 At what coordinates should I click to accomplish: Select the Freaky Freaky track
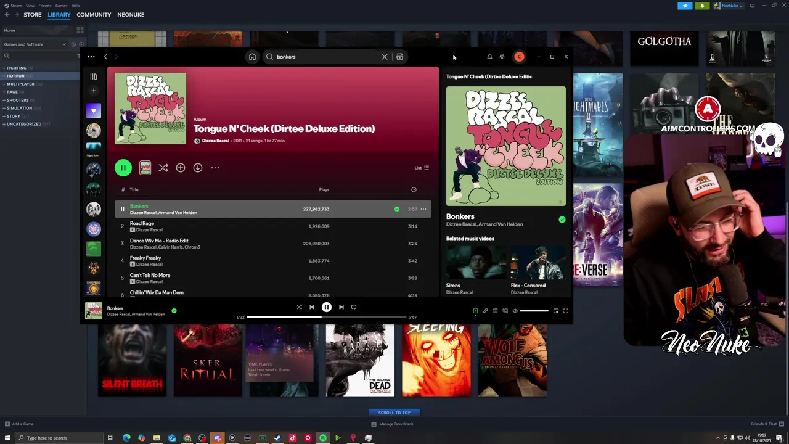click(x=272, y=261)
